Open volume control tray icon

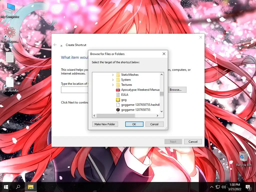click(224, 187)
